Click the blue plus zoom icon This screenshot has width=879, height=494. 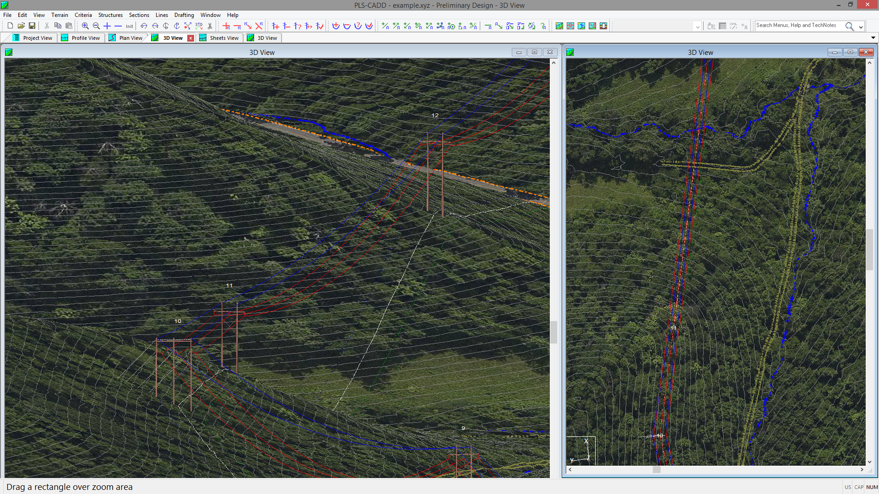[x=107, y=26]
